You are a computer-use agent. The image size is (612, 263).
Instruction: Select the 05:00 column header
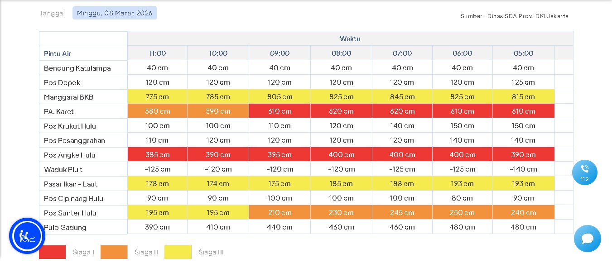(523, 53)
